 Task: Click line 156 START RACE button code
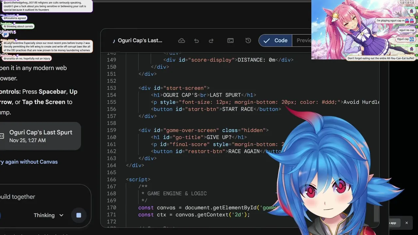(x=216, y=109)
